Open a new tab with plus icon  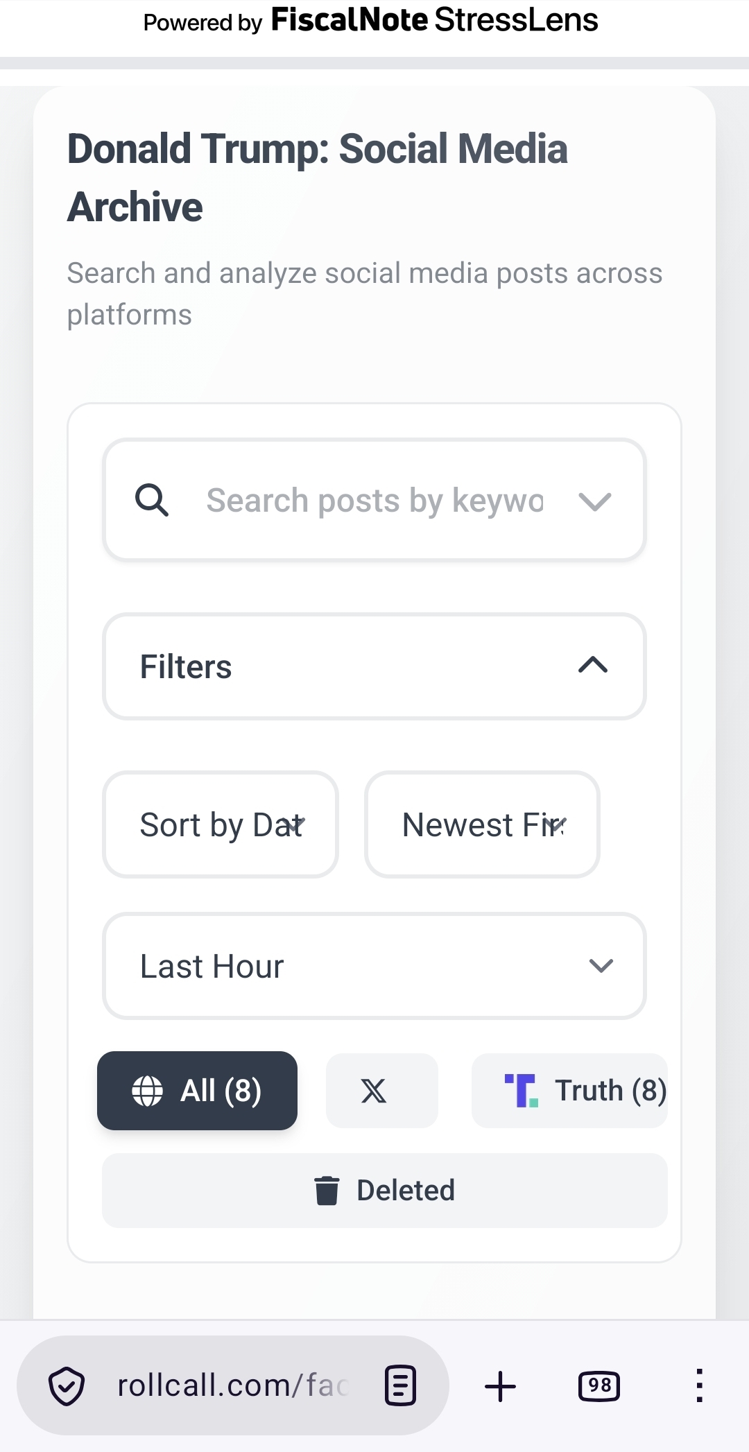pos(500,1386)
